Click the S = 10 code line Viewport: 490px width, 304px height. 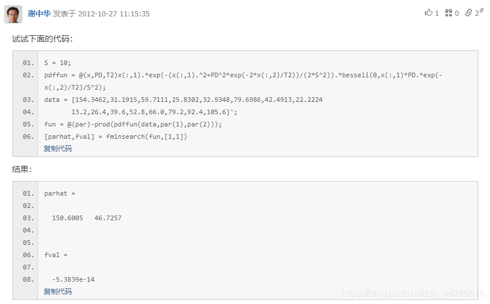pos(57,63)
